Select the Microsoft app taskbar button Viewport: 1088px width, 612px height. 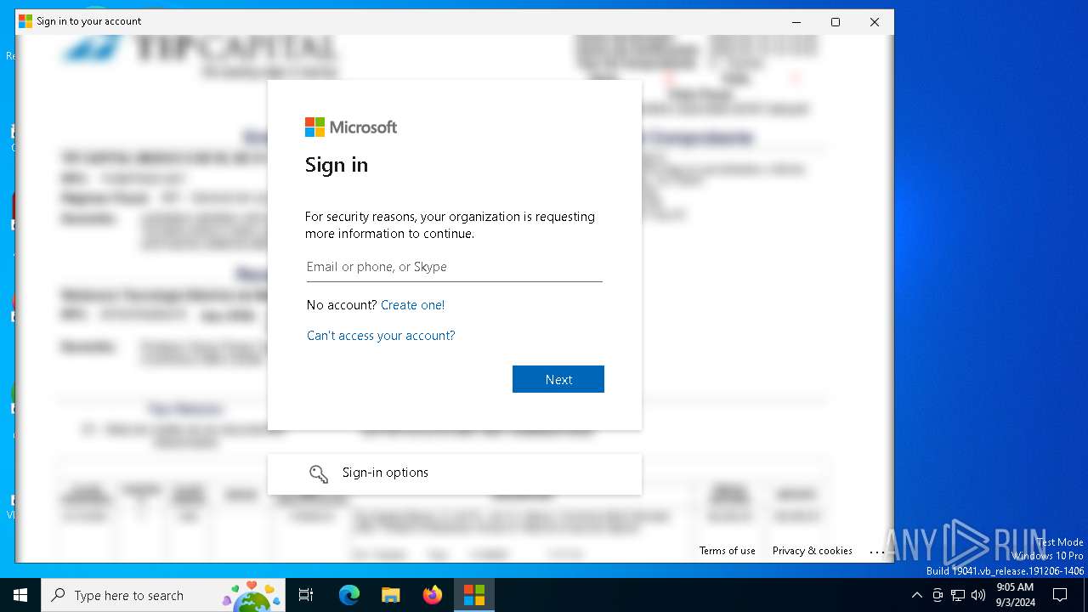point(473,595)
